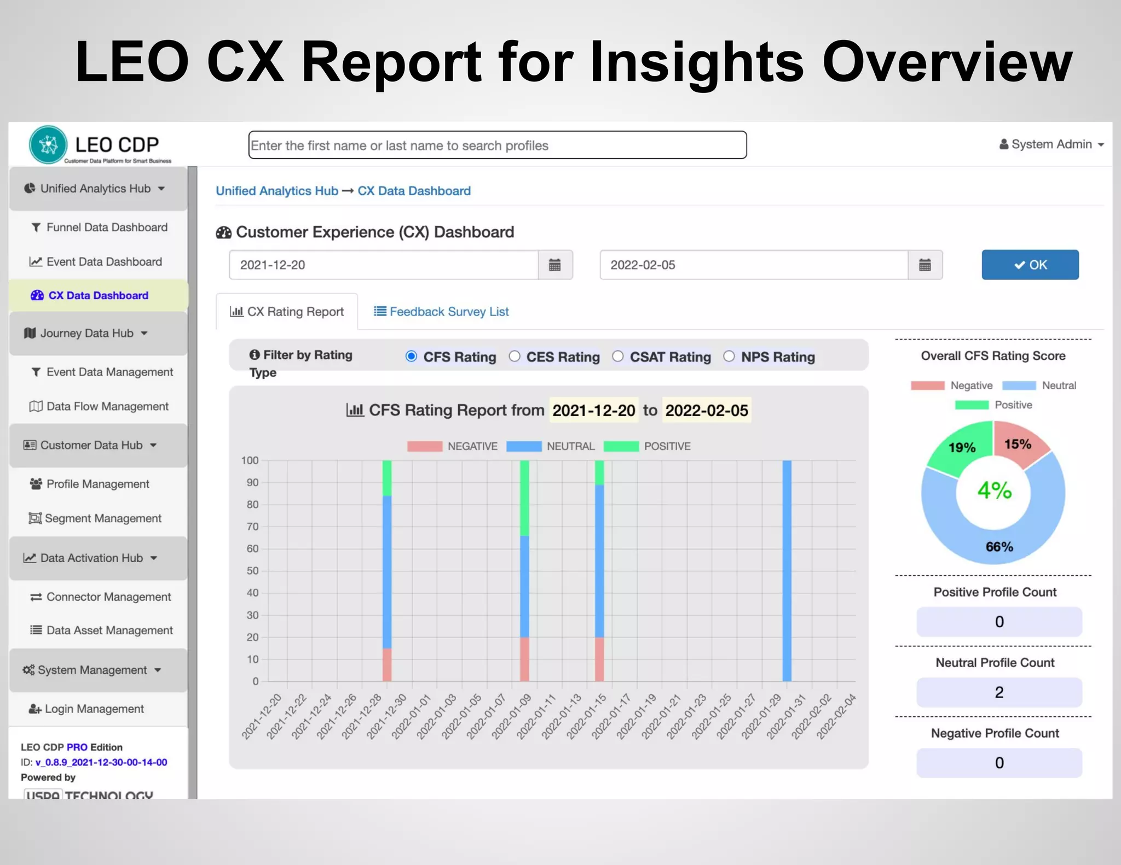This screenshot has width=1121, height=865.
Task: Select the NPS Rating radio button
Action: tap(729, 356)
